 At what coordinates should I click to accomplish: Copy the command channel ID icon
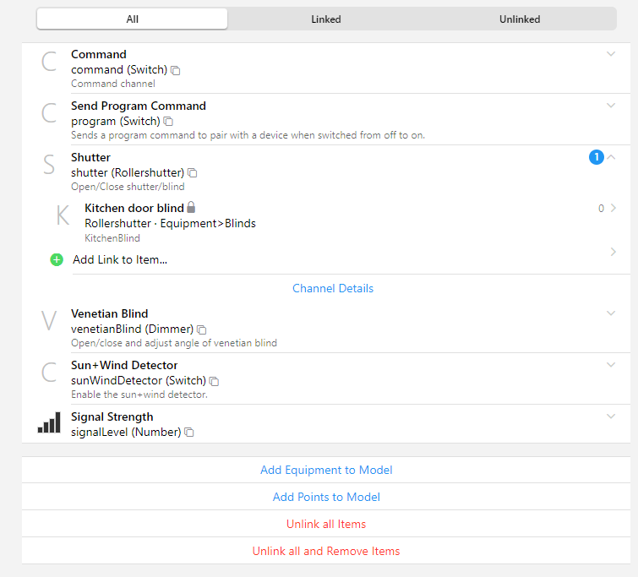(x=176, y=70)
